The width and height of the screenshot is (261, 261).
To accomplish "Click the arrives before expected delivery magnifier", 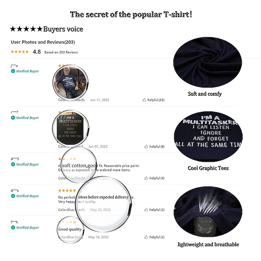I will click(x=104, y=204).
